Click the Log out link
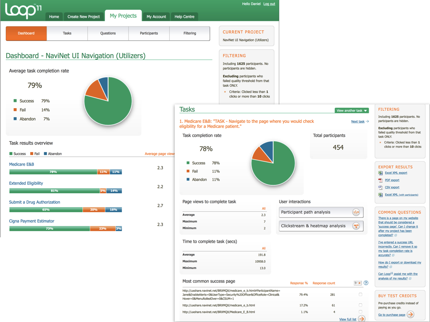 [x=269, y=4]
